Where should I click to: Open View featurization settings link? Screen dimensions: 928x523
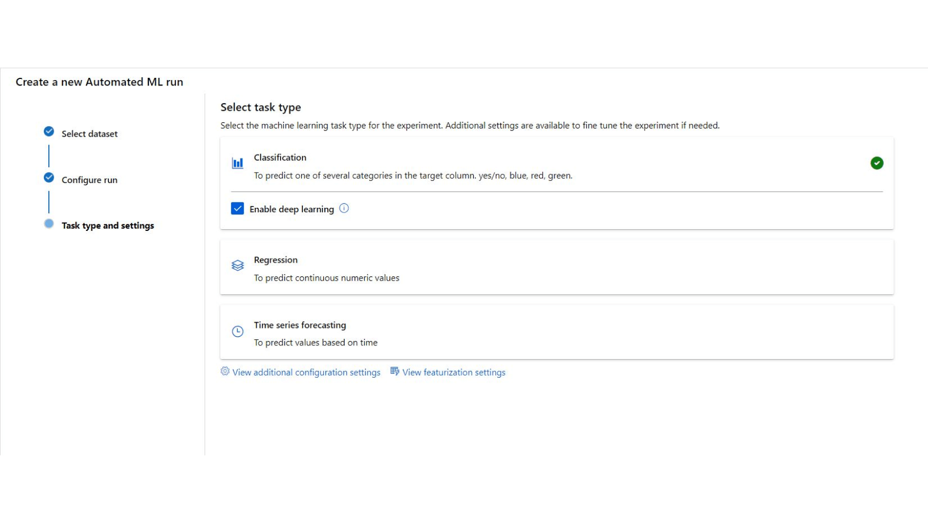coord(454,372)
